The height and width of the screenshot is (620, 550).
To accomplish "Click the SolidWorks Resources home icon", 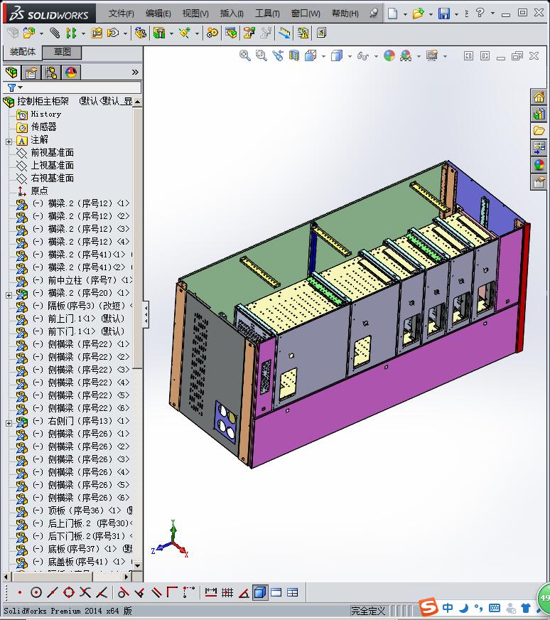I will pos(539,97).
